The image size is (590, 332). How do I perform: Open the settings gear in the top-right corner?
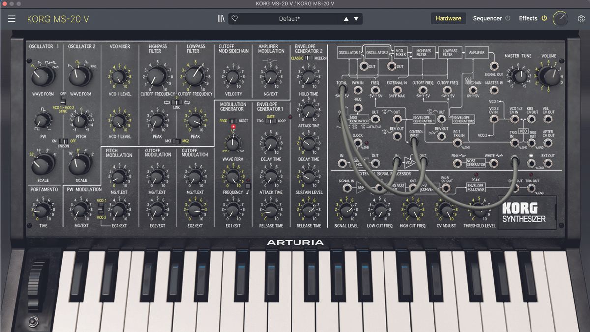(581, 18)
